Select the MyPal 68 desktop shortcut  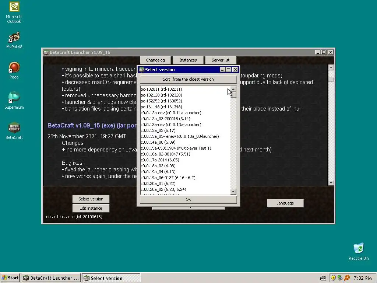coord(14,41)
